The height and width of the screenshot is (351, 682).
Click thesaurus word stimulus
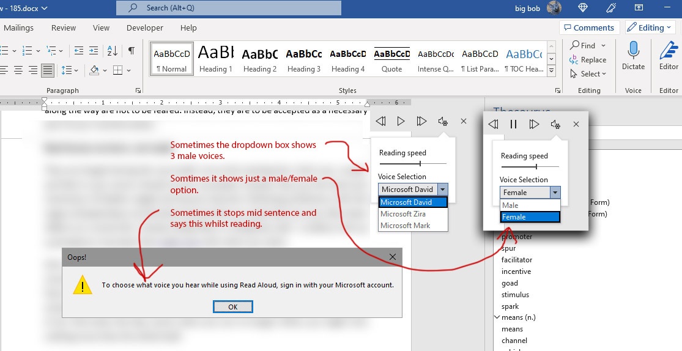tap(515, 295)
